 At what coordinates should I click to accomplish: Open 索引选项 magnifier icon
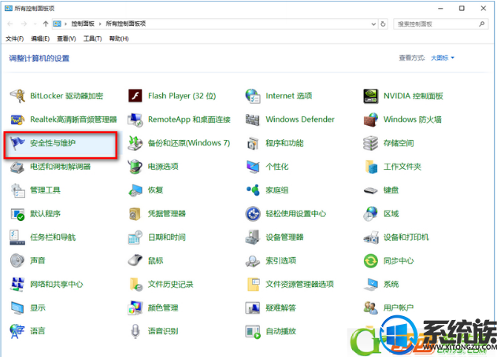[x=253, y=261]
